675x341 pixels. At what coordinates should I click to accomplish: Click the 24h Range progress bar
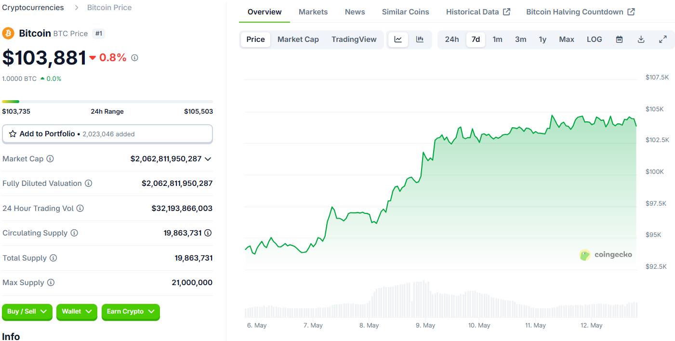coord(107,102)
